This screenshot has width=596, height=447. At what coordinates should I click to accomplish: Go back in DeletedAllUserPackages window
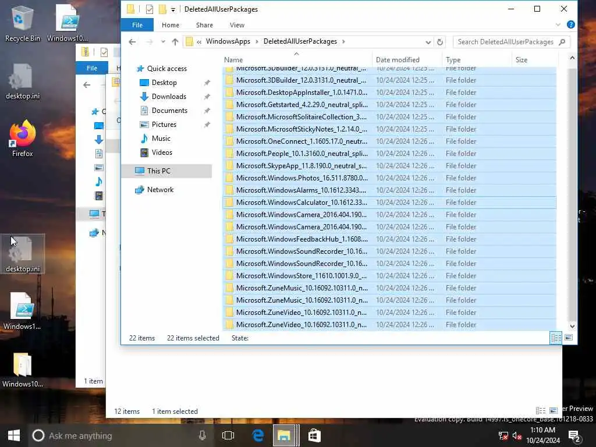pos(132,42)
